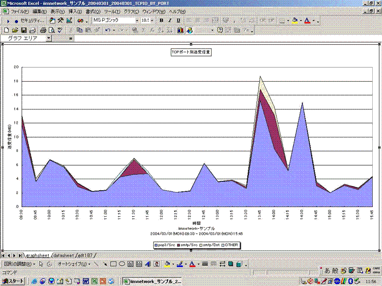
Task: Click the Windows スタート start button
Action: click(13, 281)
